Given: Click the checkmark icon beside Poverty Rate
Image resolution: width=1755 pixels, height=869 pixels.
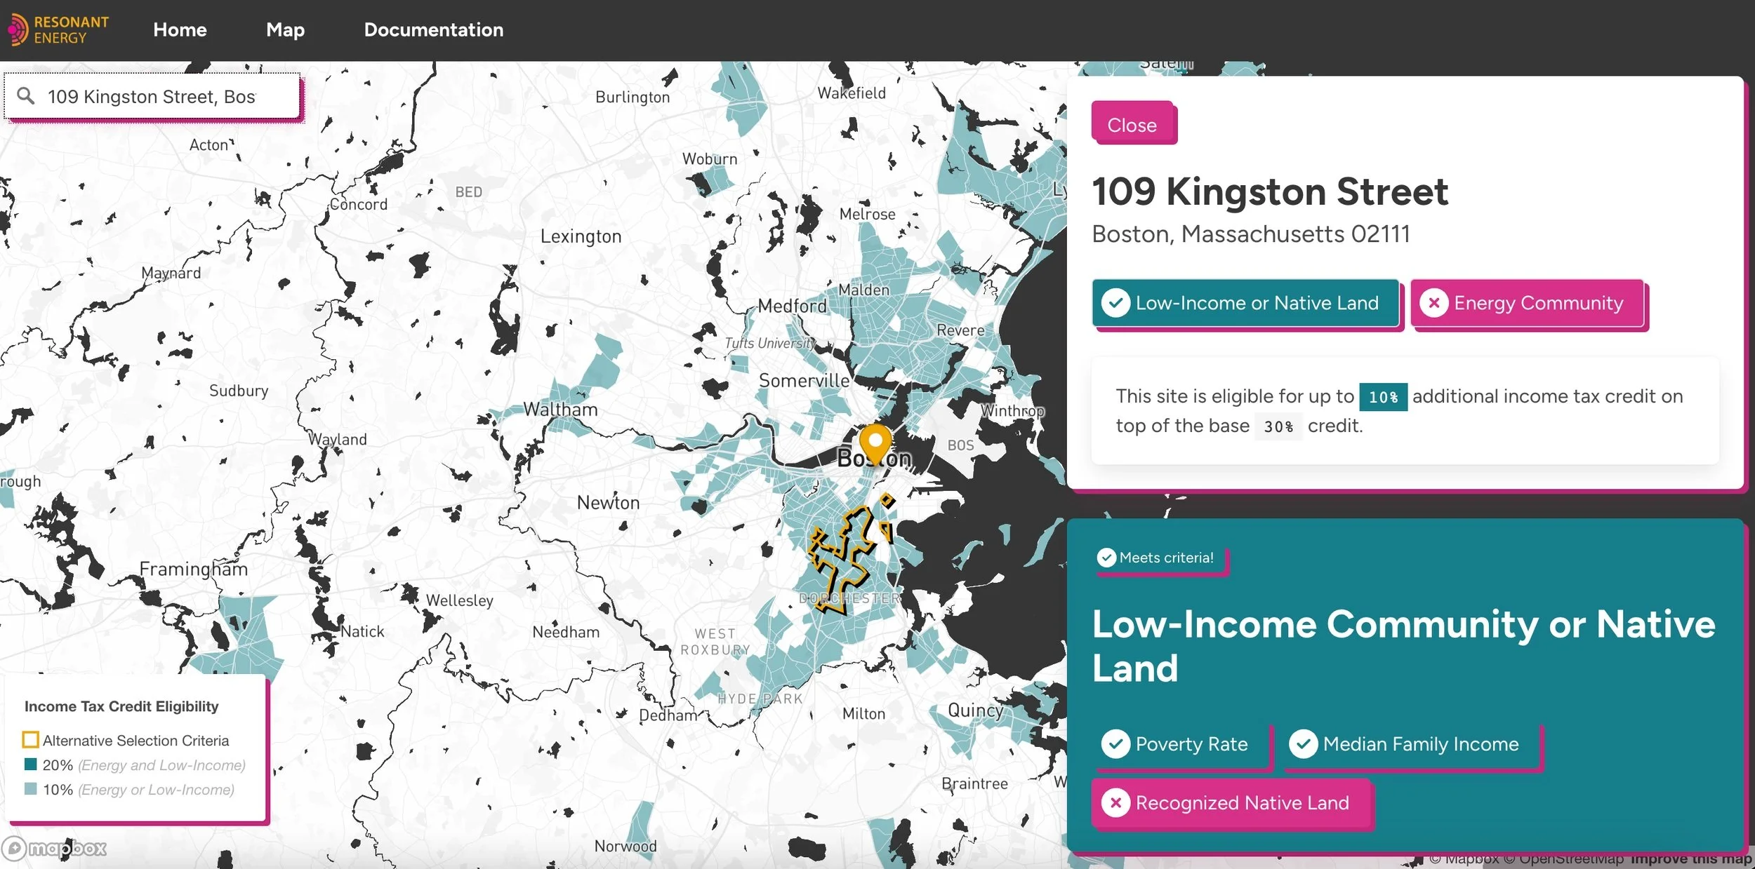Looking at the screenshot, I should coord(1115,743).
